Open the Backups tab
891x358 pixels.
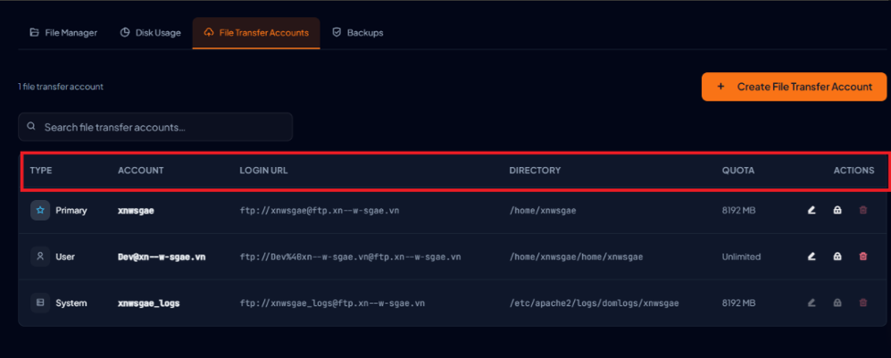point(358,33)
